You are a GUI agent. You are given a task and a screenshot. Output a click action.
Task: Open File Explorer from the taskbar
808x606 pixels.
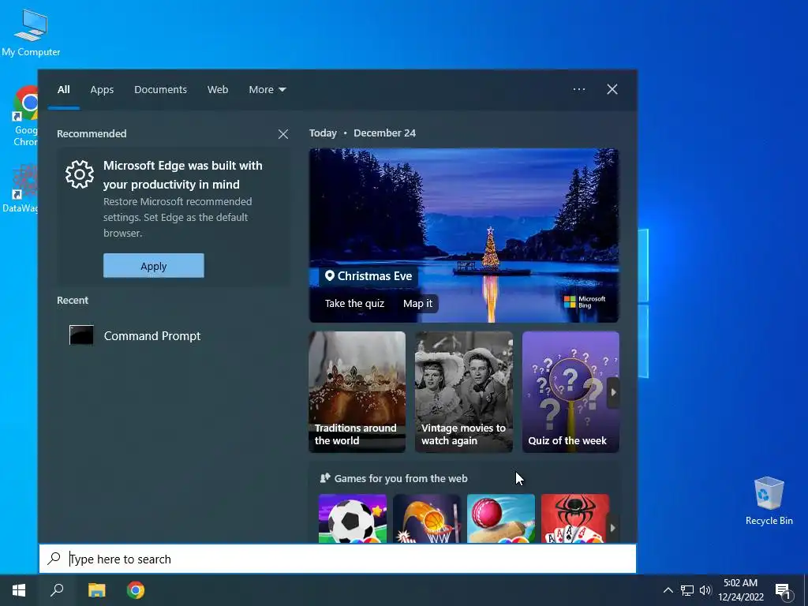(96, 590)
